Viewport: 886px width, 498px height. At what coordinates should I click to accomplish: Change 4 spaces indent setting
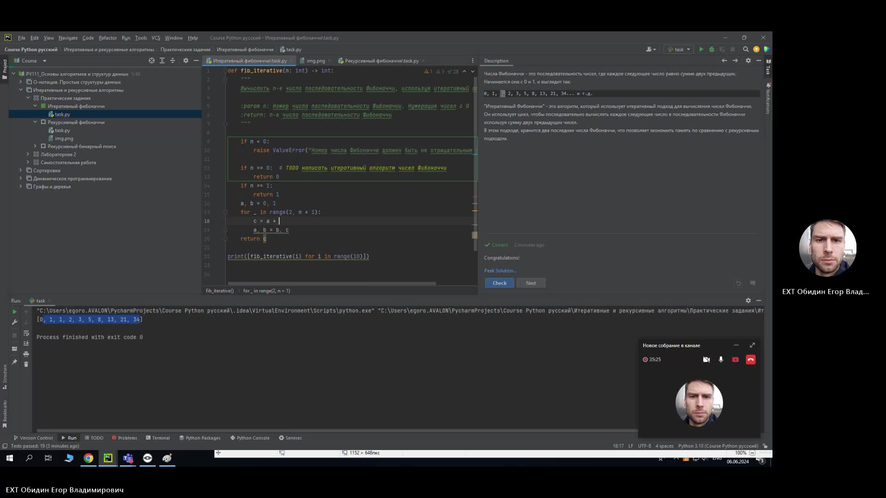click(x=664, y=446)
